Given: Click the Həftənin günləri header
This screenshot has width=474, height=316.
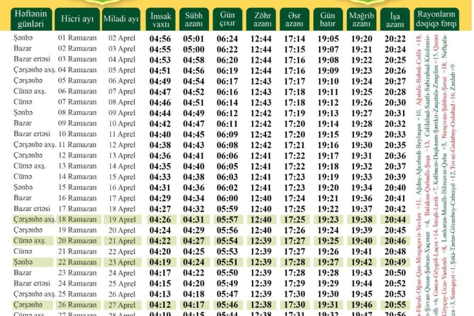Looking at the screenshot, I should (x=32, y=20).
